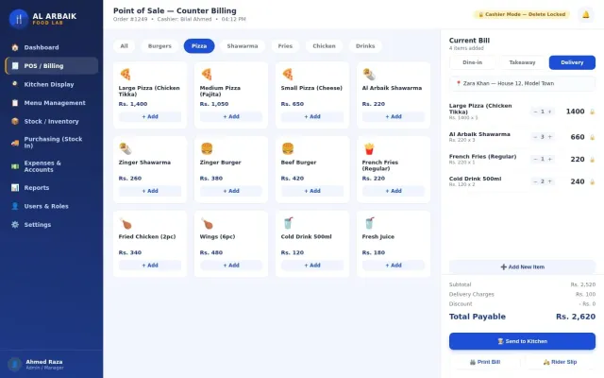
Task: Add Zinger Burger to the bill
Action: [x=231, y=191]
